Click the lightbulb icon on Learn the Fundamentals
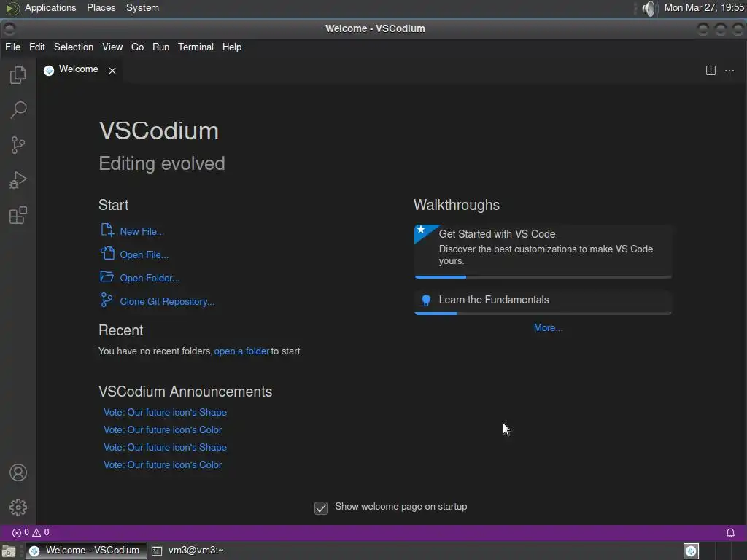Screen dimensions: 747x560 tap(426, 300)
